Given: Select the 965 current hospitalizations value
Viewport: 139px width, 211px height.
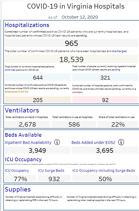Looking at the screenshot, I should (71, 43).
